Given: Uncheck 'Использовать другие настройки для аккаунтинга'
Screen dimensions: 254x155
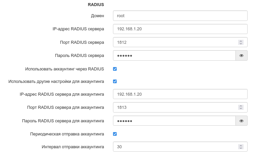Looking at the screenshot, I should tap(115, 81).
